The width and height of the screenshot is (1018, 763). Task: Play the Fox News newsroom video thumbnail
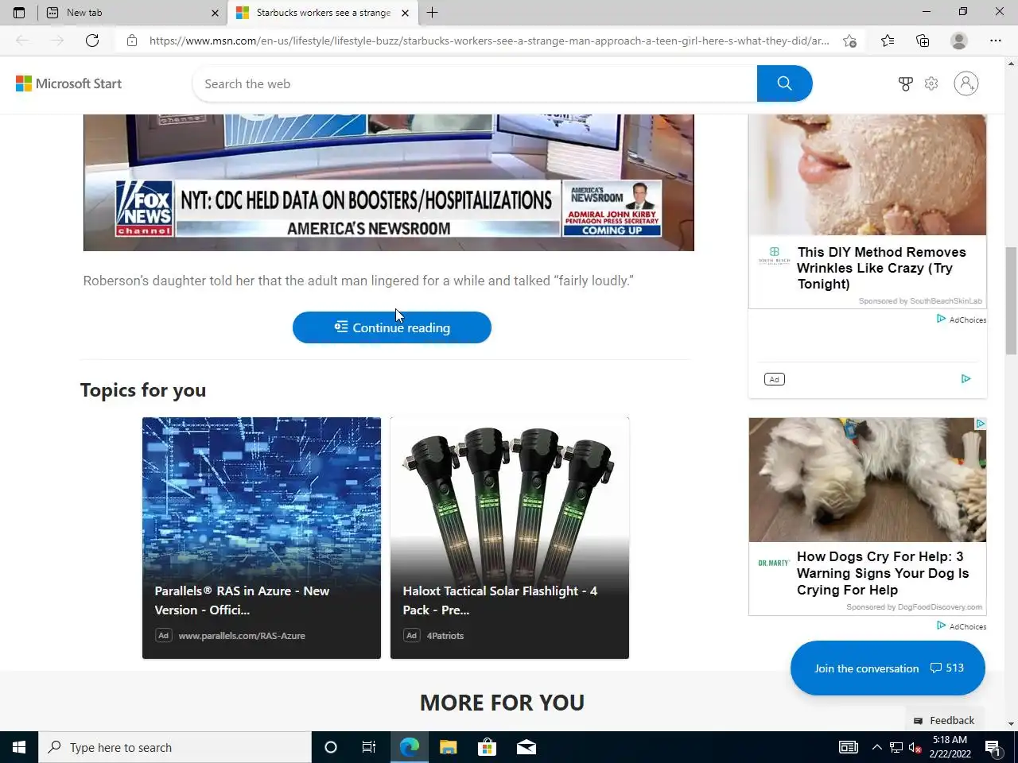click(x=389, y=182)
